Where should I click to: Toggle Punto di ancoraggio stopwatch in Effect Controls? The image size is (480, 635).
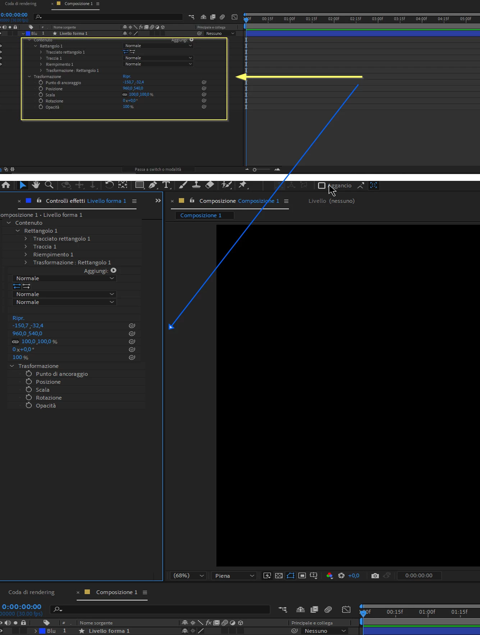click(29, 374)
